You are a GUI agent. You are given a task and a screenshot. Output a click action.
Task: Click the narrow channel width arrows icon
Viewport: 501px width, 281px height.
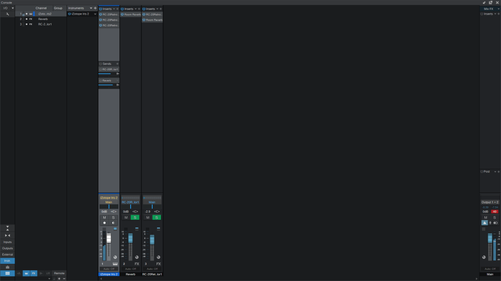pyautogui.click(x=7, y=235)
